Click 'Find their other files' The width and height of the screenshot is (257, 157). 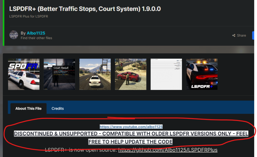click(36, 38)
